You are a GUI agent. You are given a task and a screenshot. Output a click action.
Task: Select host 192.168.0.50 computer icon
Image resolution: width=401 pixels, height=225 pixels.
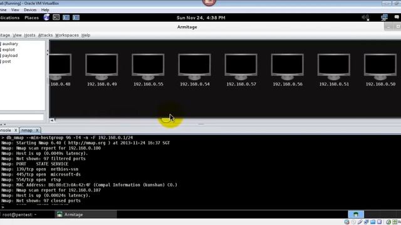tap(380, 67)
